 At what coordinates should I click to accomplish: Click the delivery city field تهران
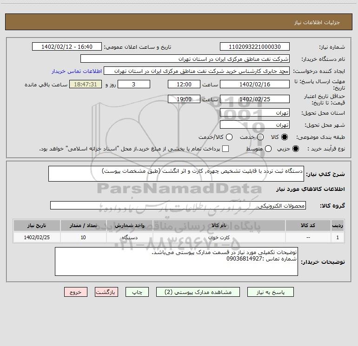coord(255,125)
